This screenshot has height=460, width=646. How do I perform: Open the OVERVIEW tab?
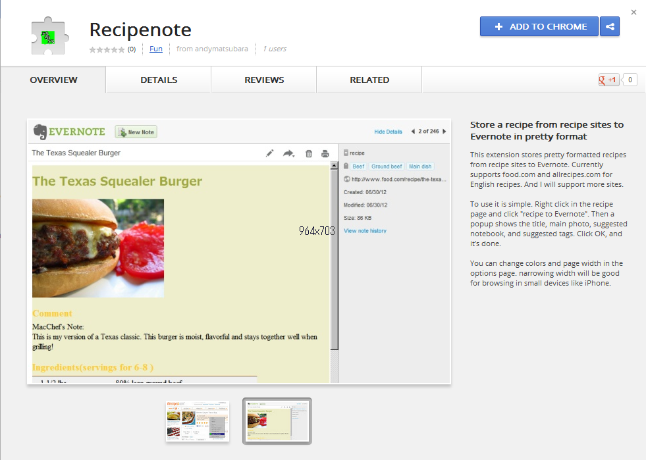tap(53, 80)
